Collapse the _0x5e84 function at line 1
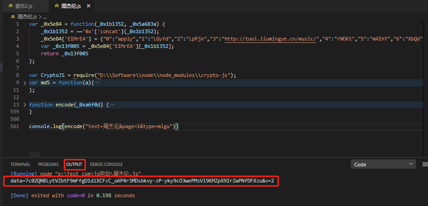The width and height of the screenshot is (428, 206). (25, 24)
